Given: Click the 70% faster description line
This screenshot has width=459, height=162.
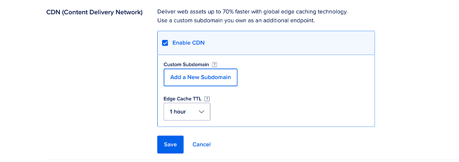Looking at the screenshot, I should pyautogui.click(x=252, y=12).
